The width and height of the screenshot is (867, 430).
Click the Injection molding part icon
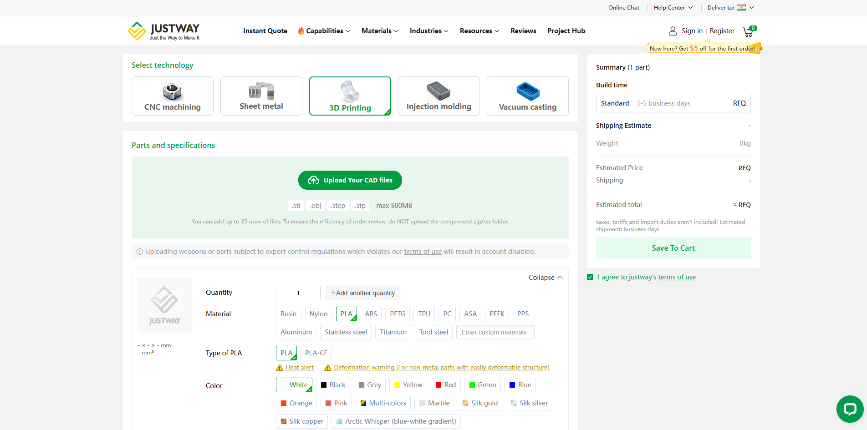tap(439, 91)
